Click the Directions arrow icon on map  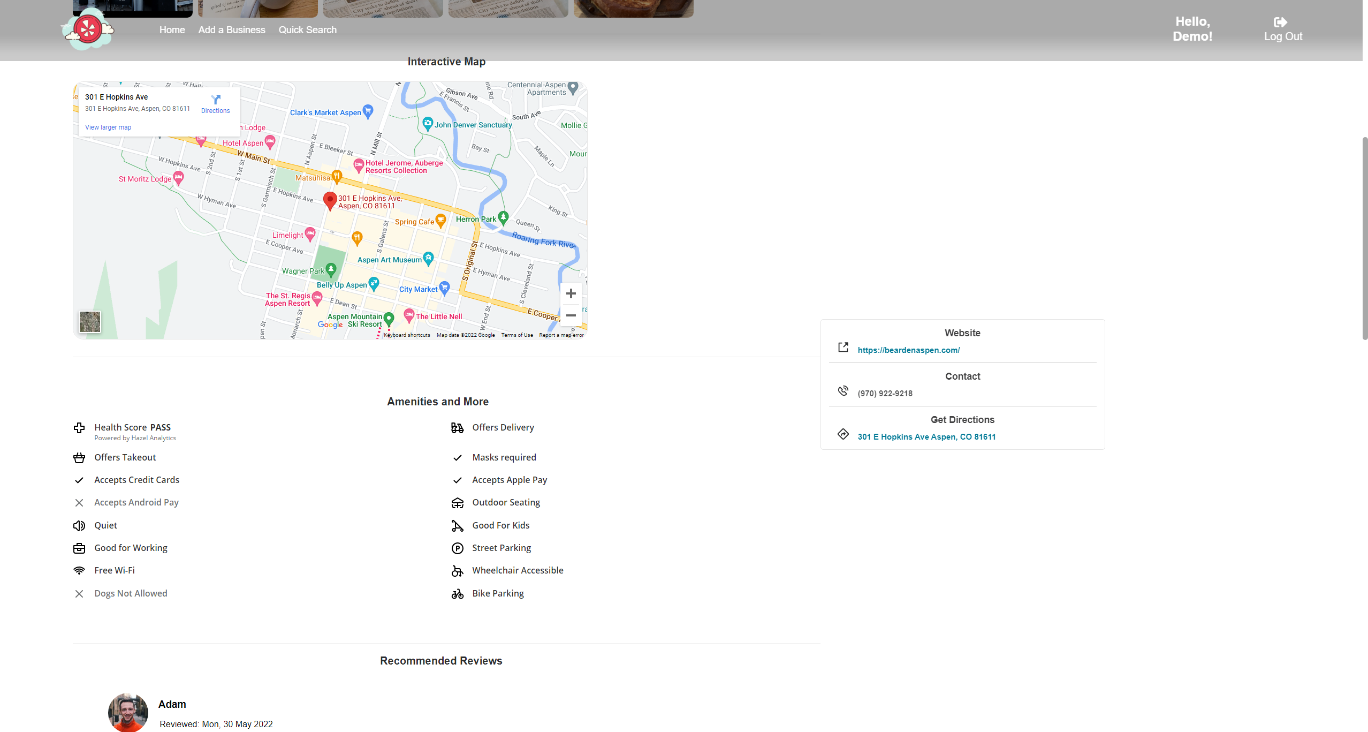tap(216, 100)
